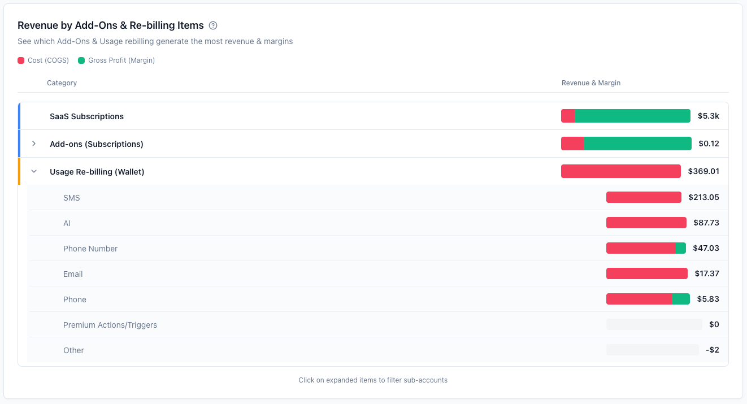
Task: Click the Usage Re-billing red cost bar
Action: (x=621, y=171)
